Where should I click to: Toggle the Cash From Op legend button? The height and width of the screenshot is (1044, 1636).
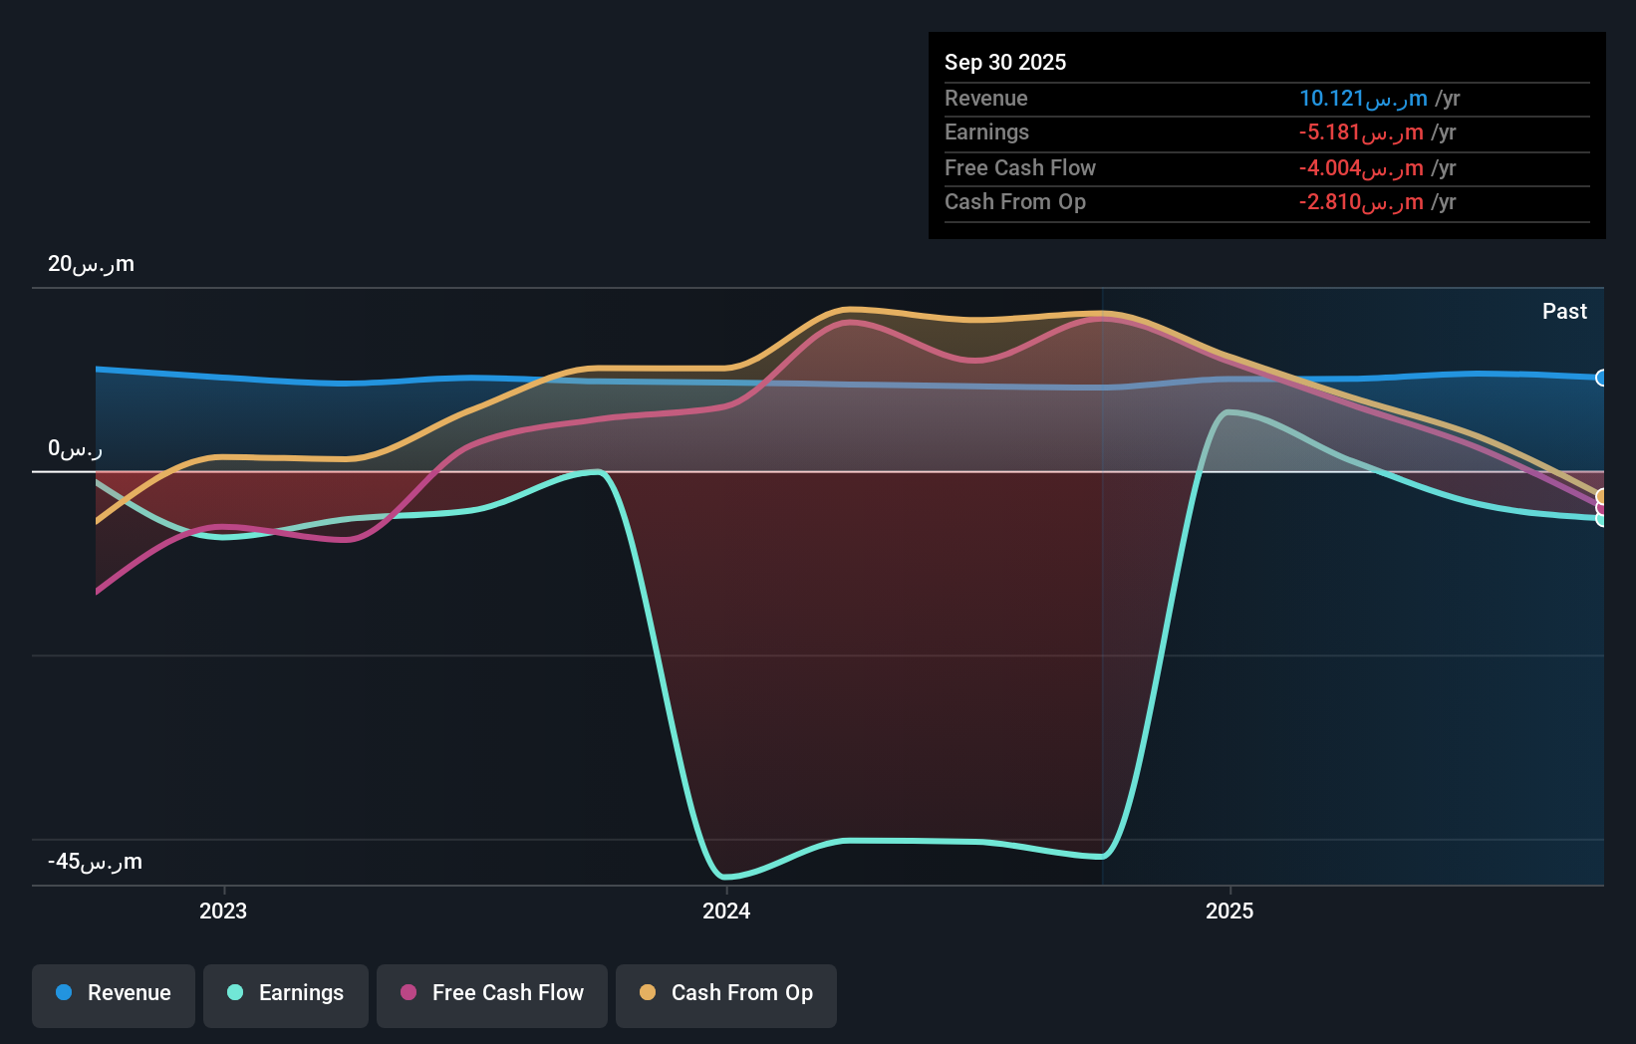tap(726, 995)
